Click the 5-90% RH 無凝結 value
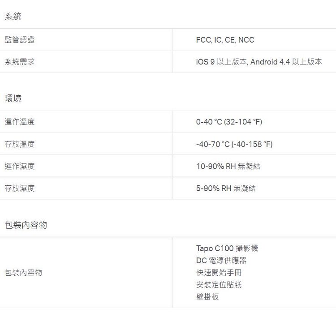 (226, 189)
